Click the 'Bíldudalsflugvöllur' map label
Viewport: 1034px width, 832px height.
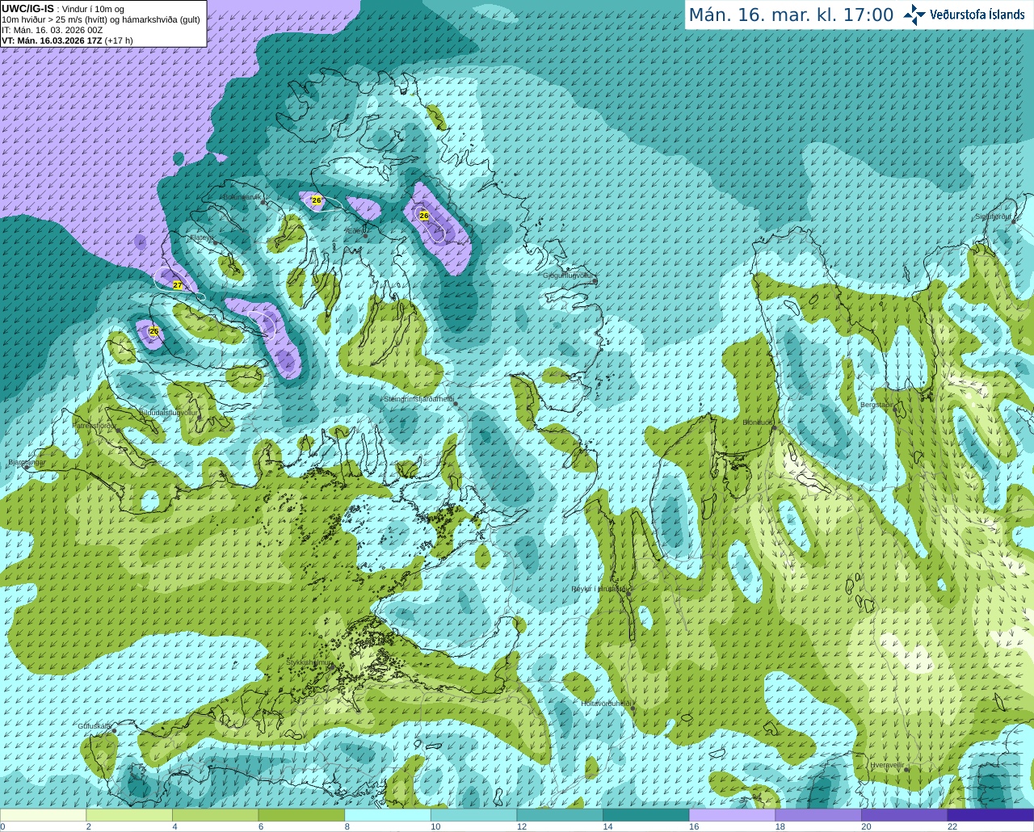[168, 412]
